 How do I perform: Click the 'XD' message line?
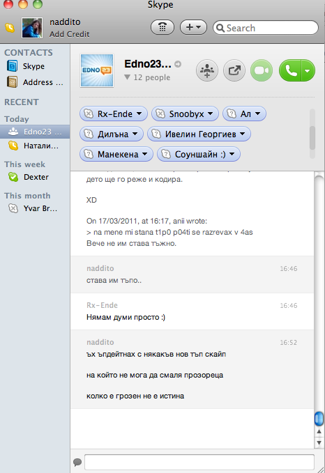point(91,200)
